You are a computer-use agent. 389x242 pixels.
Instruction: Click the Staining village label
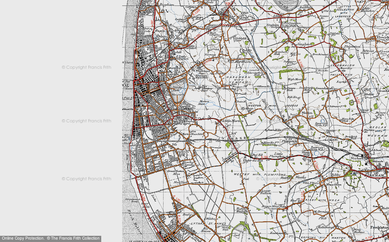(x=229, y=88)
